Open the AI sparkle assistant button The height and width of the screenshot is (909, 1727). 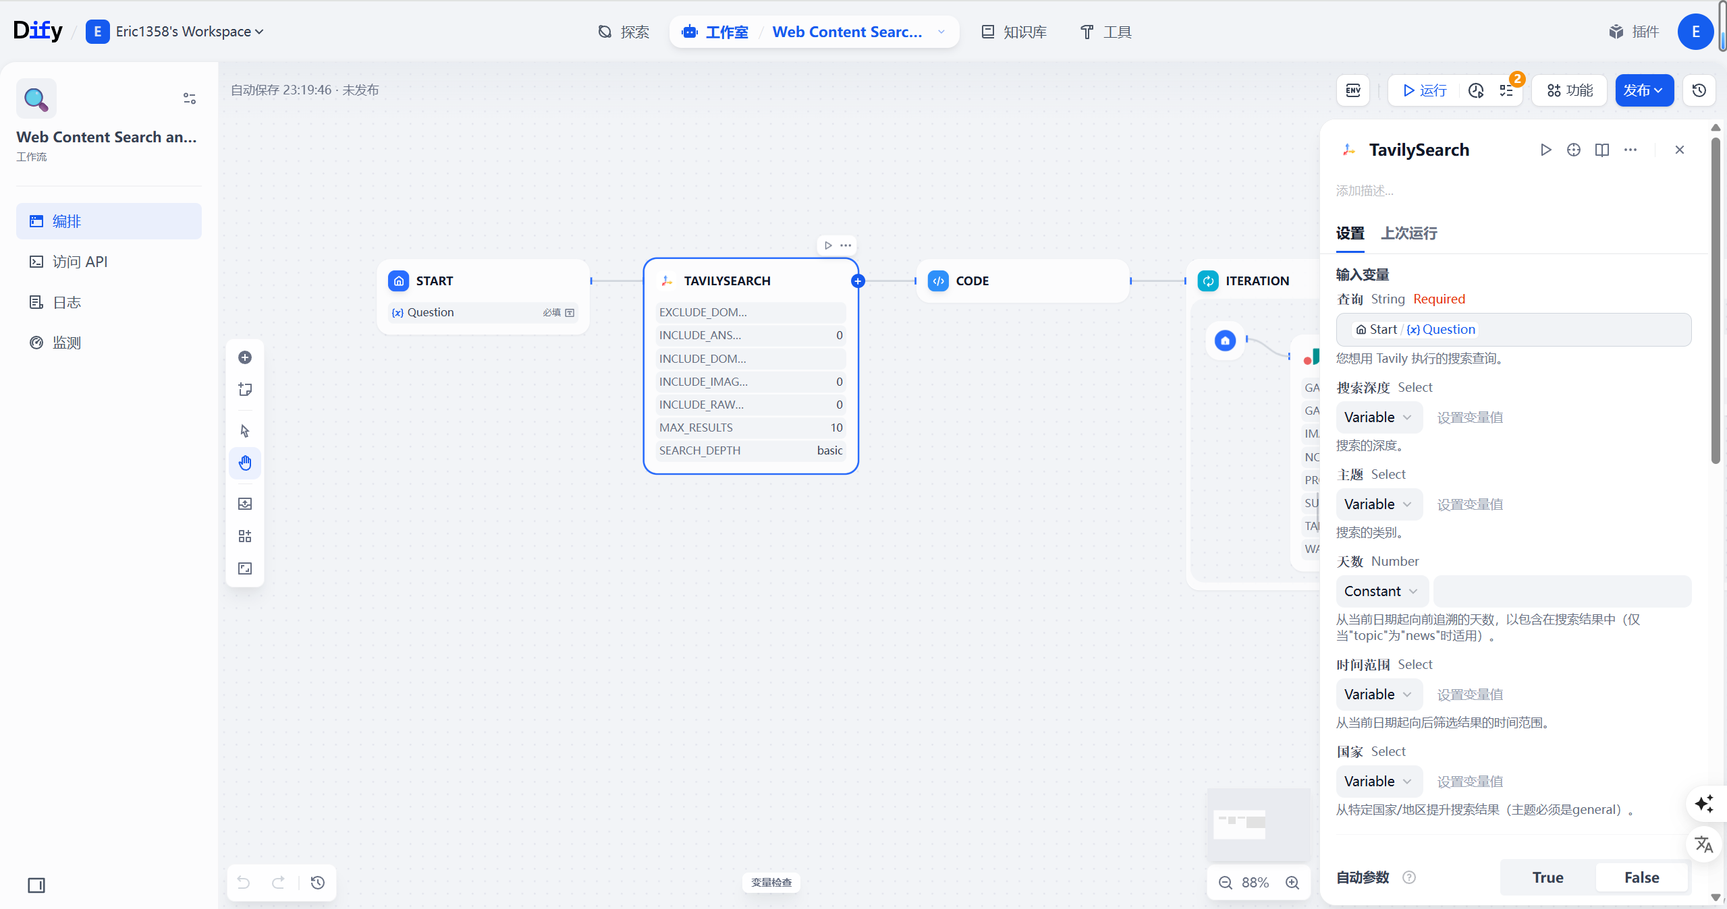coord(1704,804)
